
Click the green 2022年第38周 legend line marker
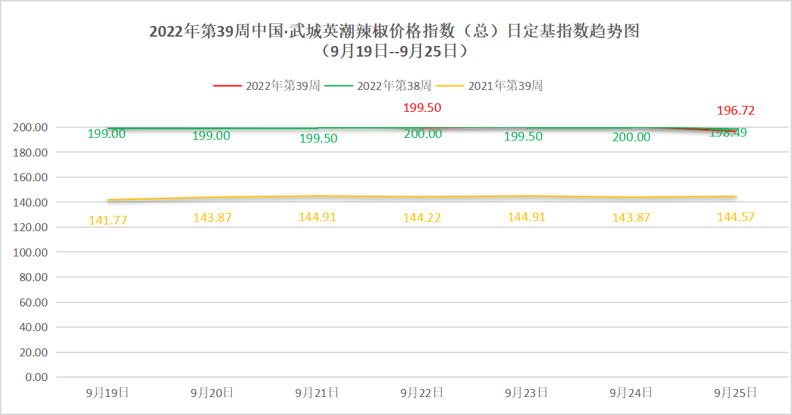[338, 86]
